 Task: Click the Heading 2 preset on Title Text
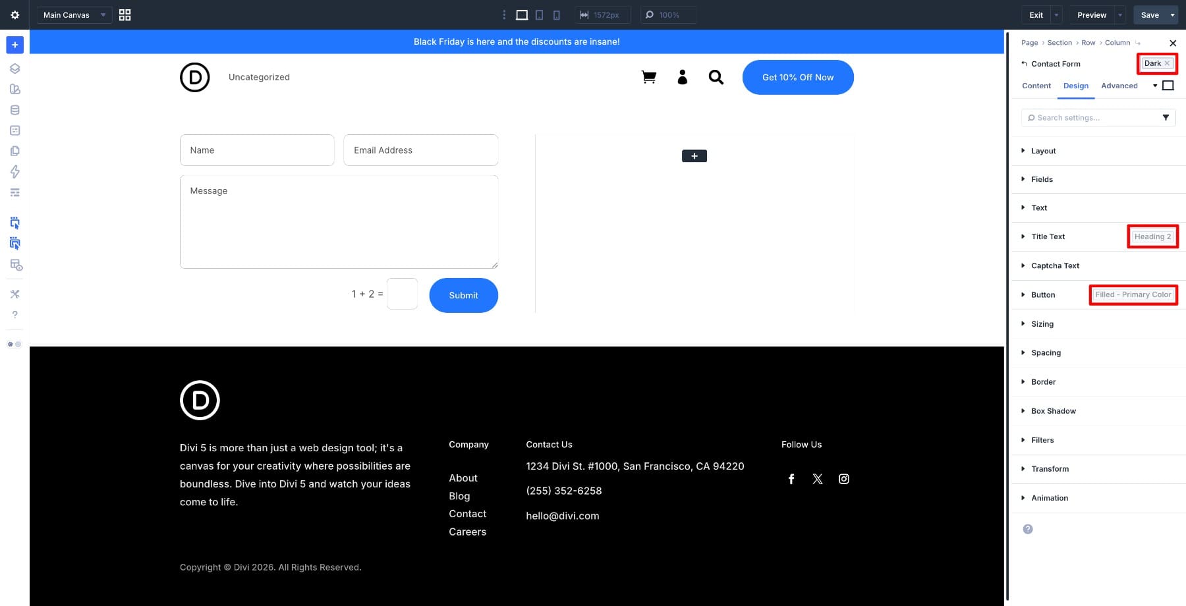1152,236
